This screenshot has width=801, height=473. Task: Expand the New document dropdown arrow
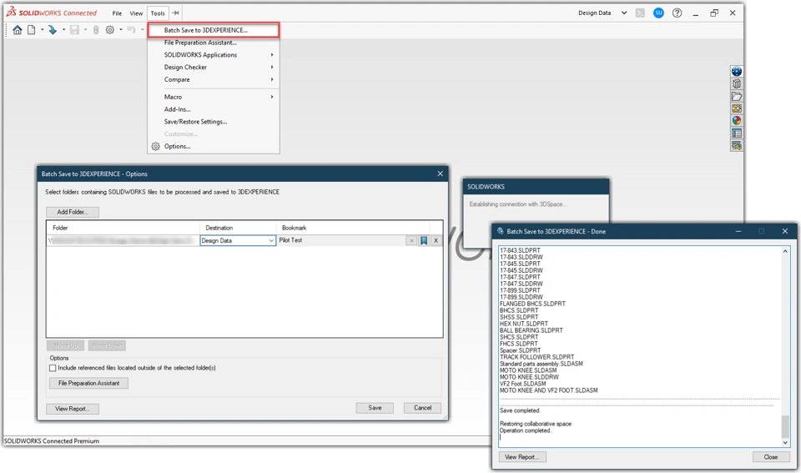pos(42,30)
